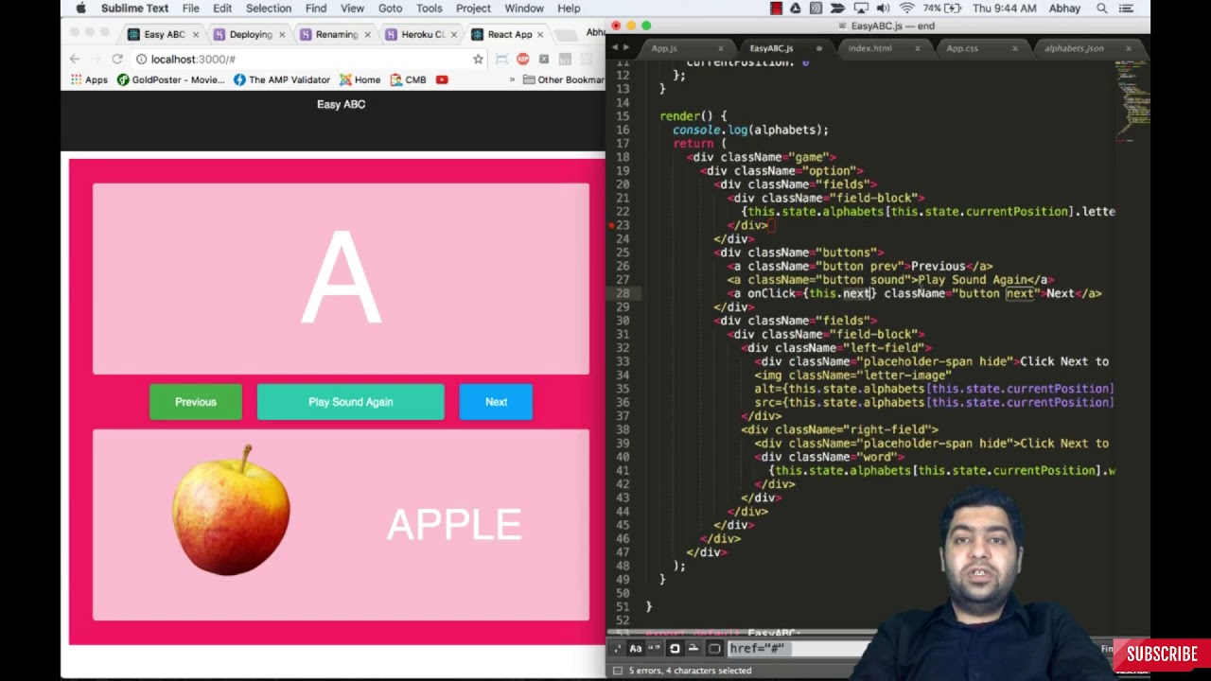Click the Previous button in Easy ABC app
Screen dimensions: 1211x681
click(196, 402)
